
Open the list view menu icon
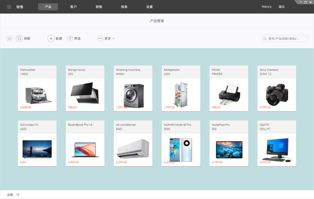point(9,38)
